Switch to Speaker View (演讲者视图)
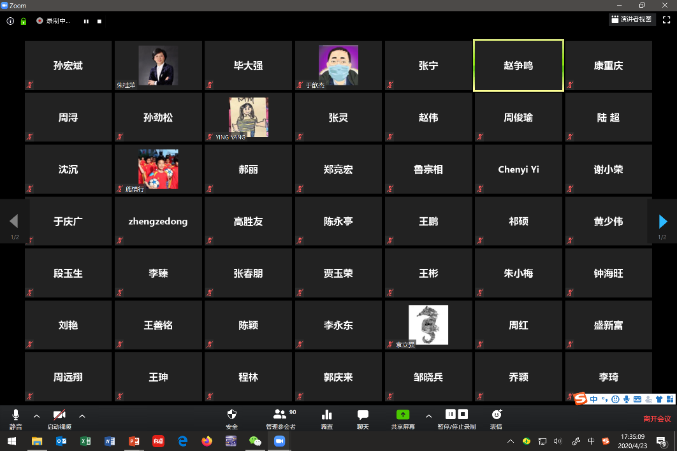677x451 pixels. (631, 20)
